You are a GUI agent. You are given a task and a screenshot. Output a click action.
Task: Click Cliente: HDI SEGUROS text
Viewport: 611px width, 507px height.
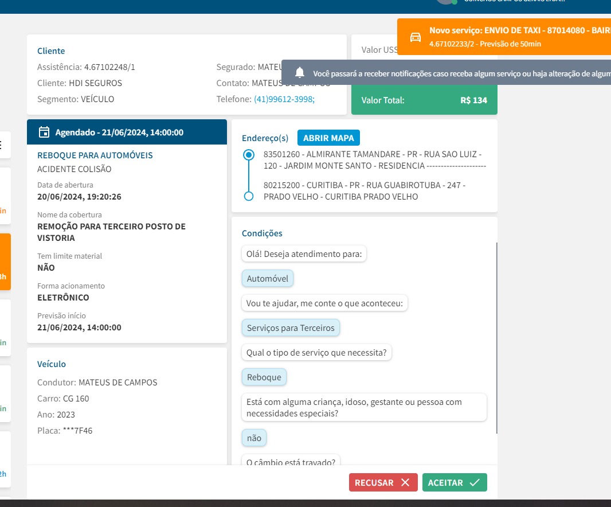tap(80, 83)
